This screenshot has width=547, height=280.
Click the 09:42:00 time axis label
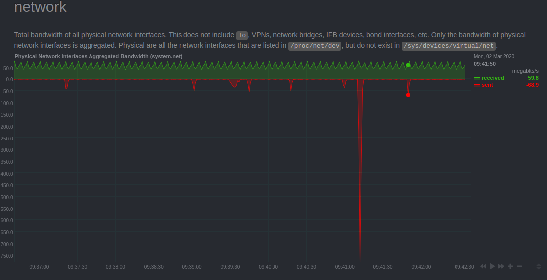[421, 267]
